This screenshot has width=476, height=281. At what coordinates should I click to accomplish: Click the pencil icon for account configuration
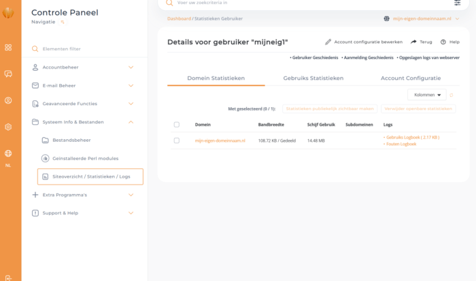tap(328, 42)
